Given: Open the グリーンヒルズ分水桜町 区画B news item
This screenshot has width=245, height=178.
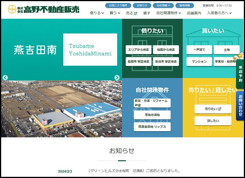Looking at the screenshot, I should pos(134,171).
